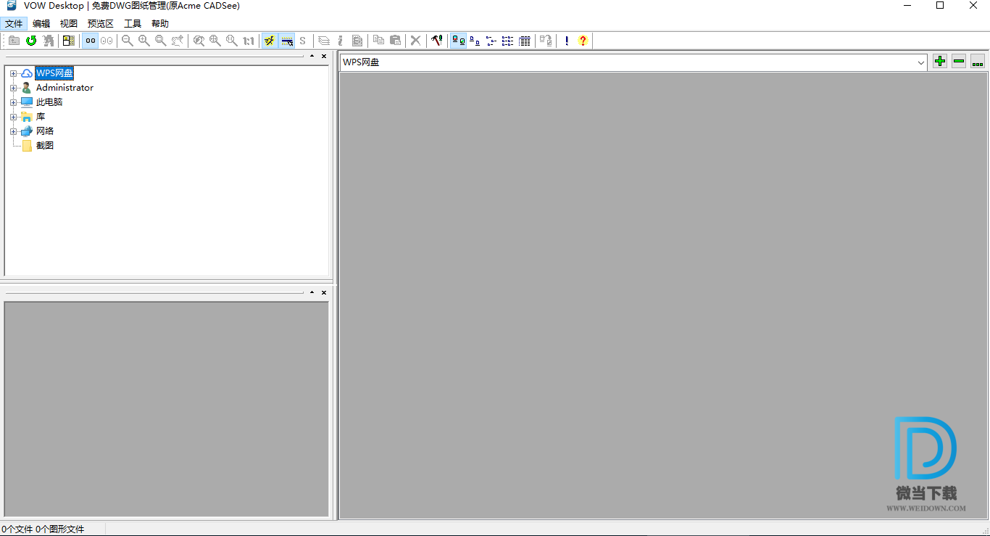Click the grayed open-folder toolbar icon
990x536 pixels.
(14, 41)
